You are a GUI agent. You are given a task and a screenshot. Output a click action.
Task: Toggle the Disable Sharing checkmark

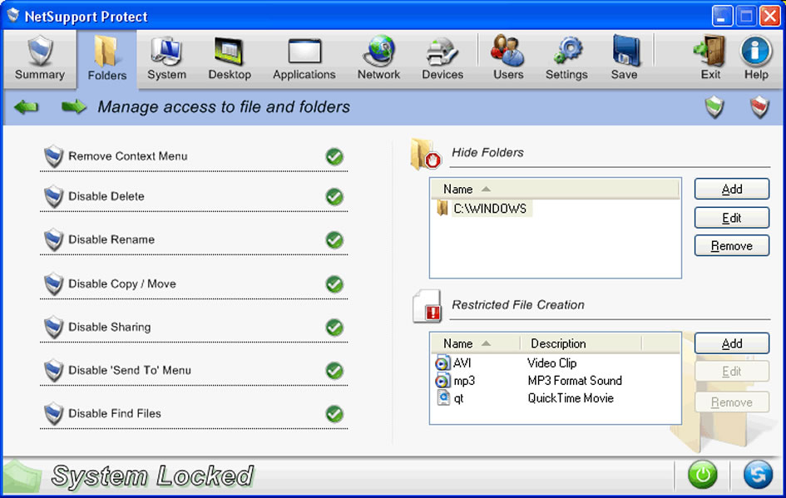coord(334,328)
